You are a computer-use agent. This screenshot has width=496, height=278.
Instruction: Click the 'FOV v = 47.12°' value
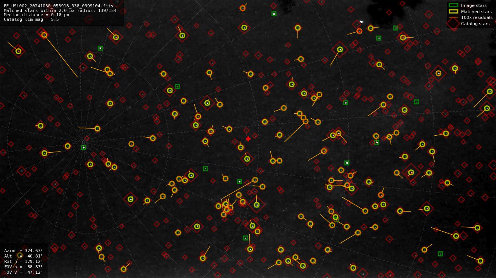pos(23,272)
